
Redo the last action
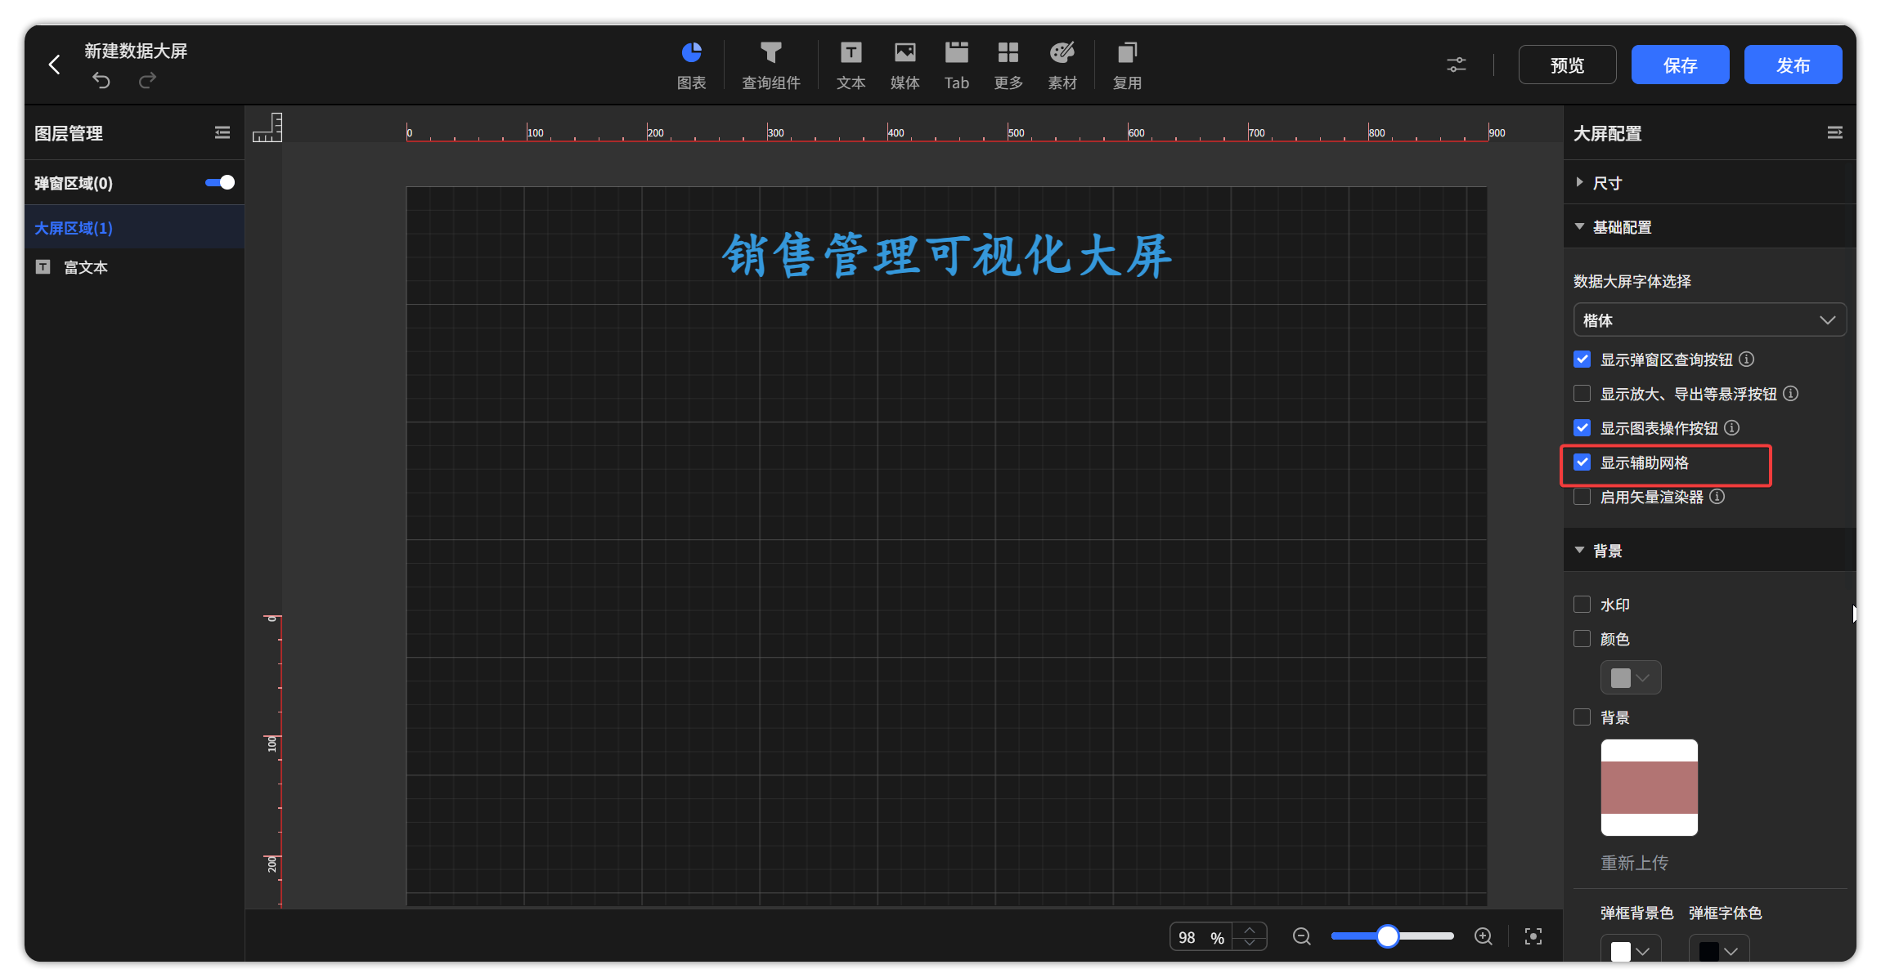(147, 80)
